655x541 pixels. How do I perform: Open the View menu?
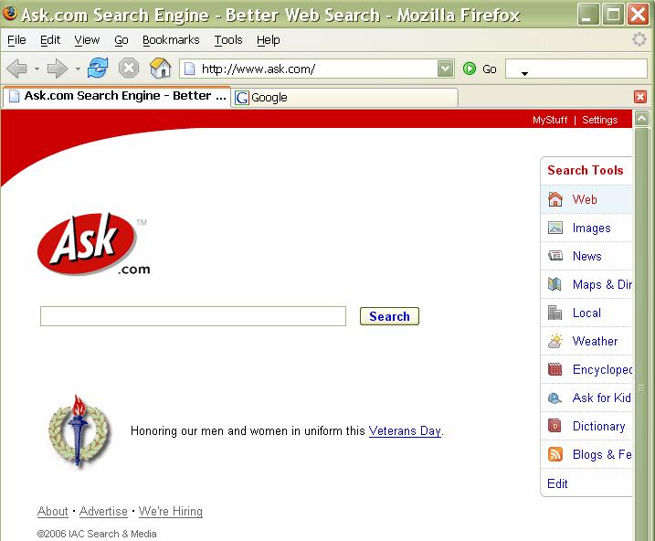click(x=87, y=40)
